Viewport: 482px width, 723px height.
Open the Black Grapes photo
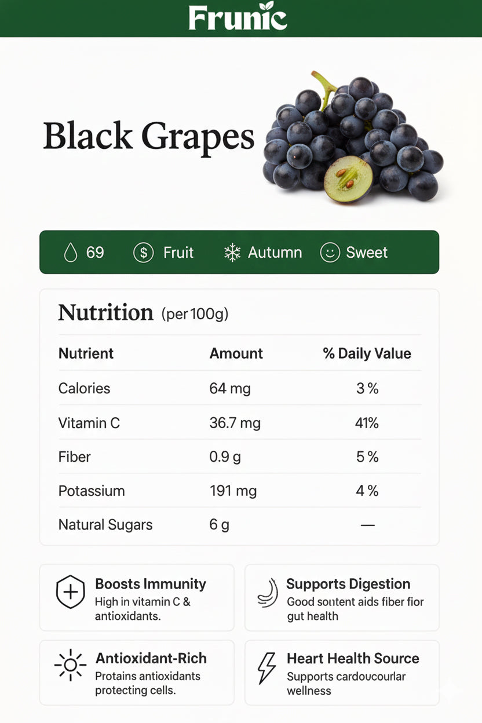click(x=353, y=139)
